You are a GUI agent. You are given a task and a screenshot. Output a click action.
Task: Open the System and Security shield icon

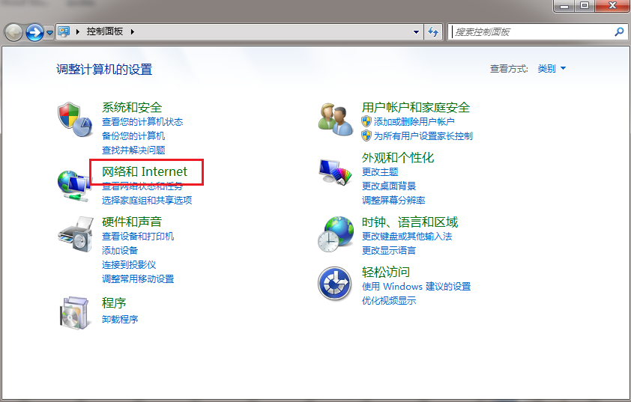point(75,119)
